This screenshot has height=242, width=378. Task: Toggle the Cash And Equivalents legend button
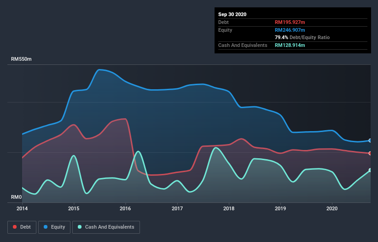pos(106,227)
